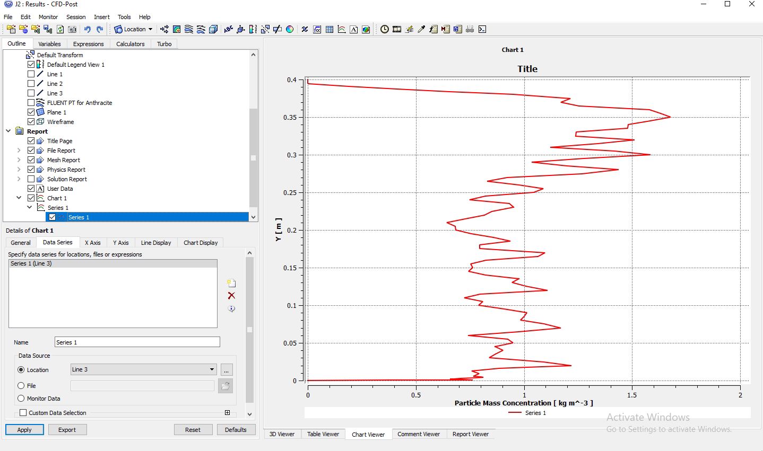Screen dimensions: 763x451
Task: Click the Apply button
Action: (x=24, y=430)
